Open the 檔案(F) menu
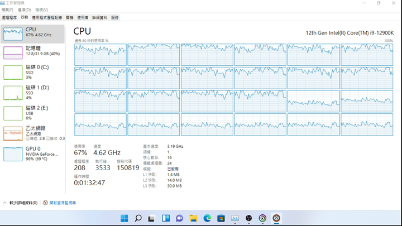 (7, 9)
